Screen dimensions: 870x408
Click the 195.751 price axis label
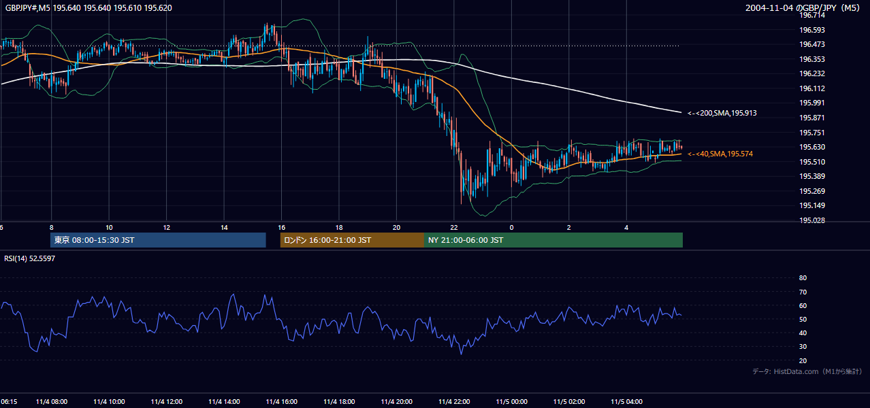[x=812, y=133]
